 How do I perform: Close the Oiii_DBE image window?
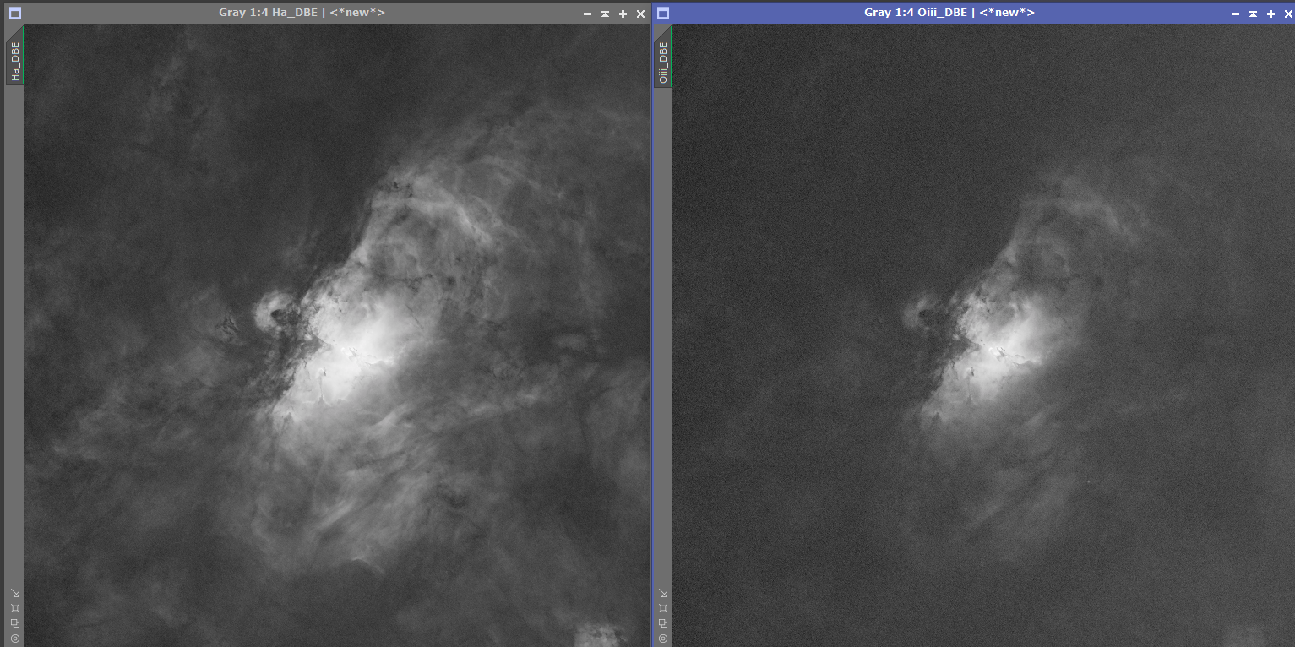click(1287, 14)
